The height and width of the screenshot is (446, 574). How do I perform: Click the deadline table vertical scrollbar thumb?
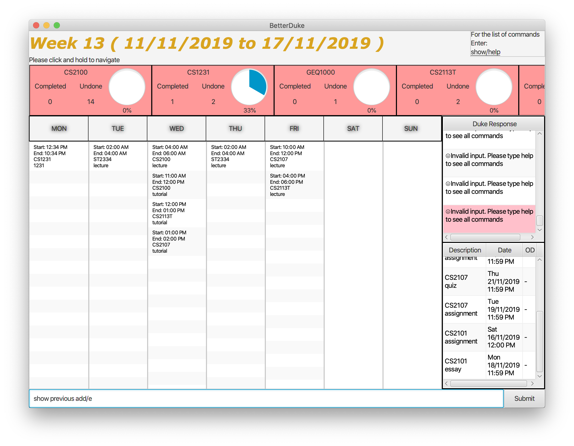click(540, 342)
